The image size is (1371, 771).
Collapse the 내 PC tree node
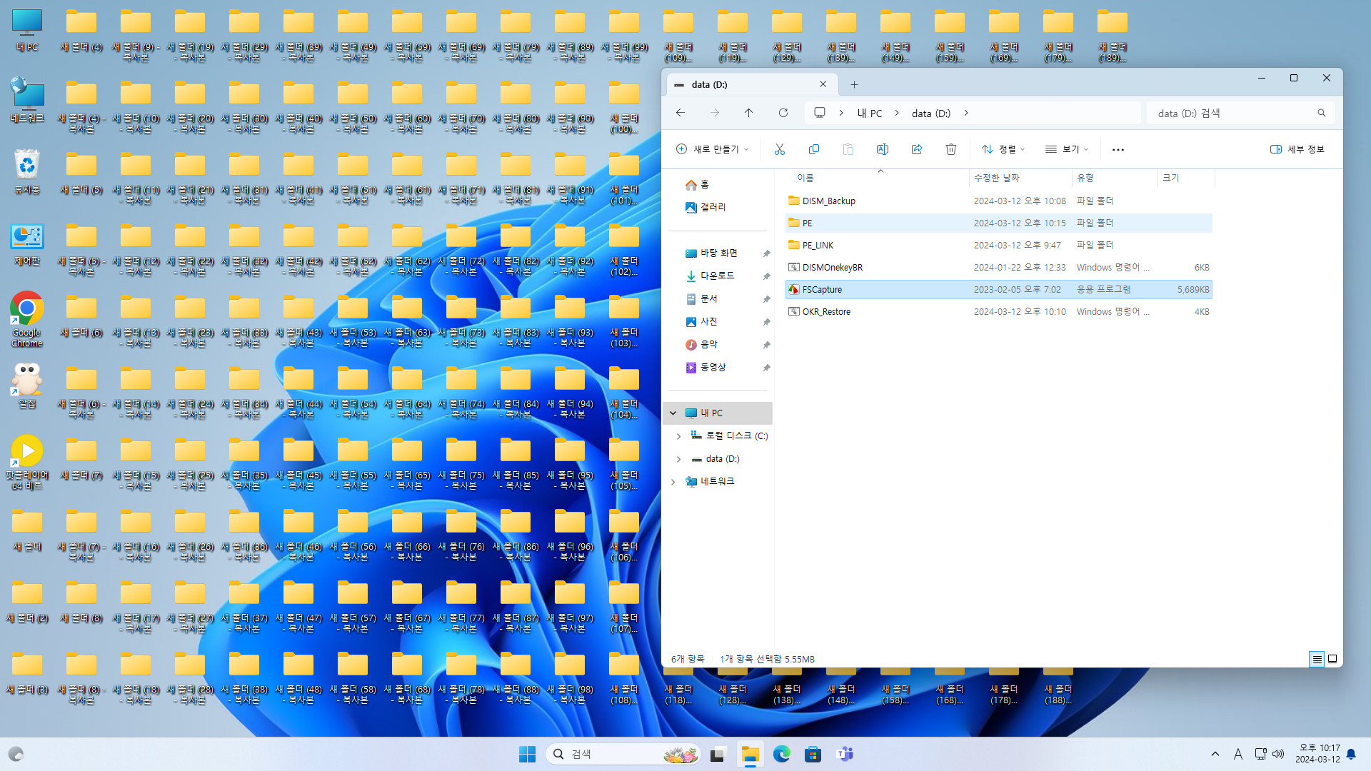(x=673, y=413)
